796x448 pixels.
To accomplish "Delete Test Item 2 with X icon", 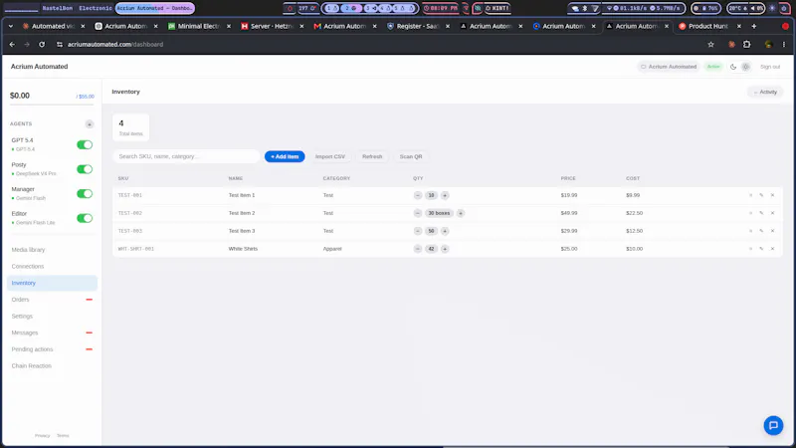I will (773, 213).
